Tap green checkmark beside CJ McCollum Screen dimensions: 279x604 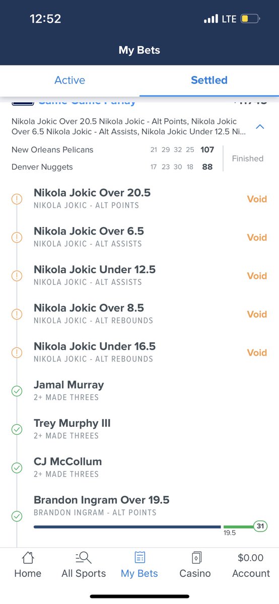(x=17, y=468)
